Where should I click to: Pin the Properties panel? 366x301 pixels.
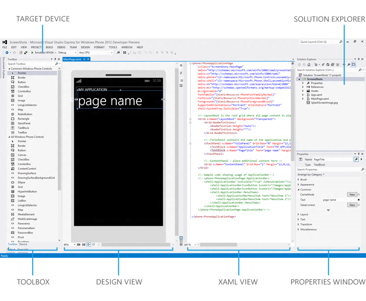pos(359,154)
